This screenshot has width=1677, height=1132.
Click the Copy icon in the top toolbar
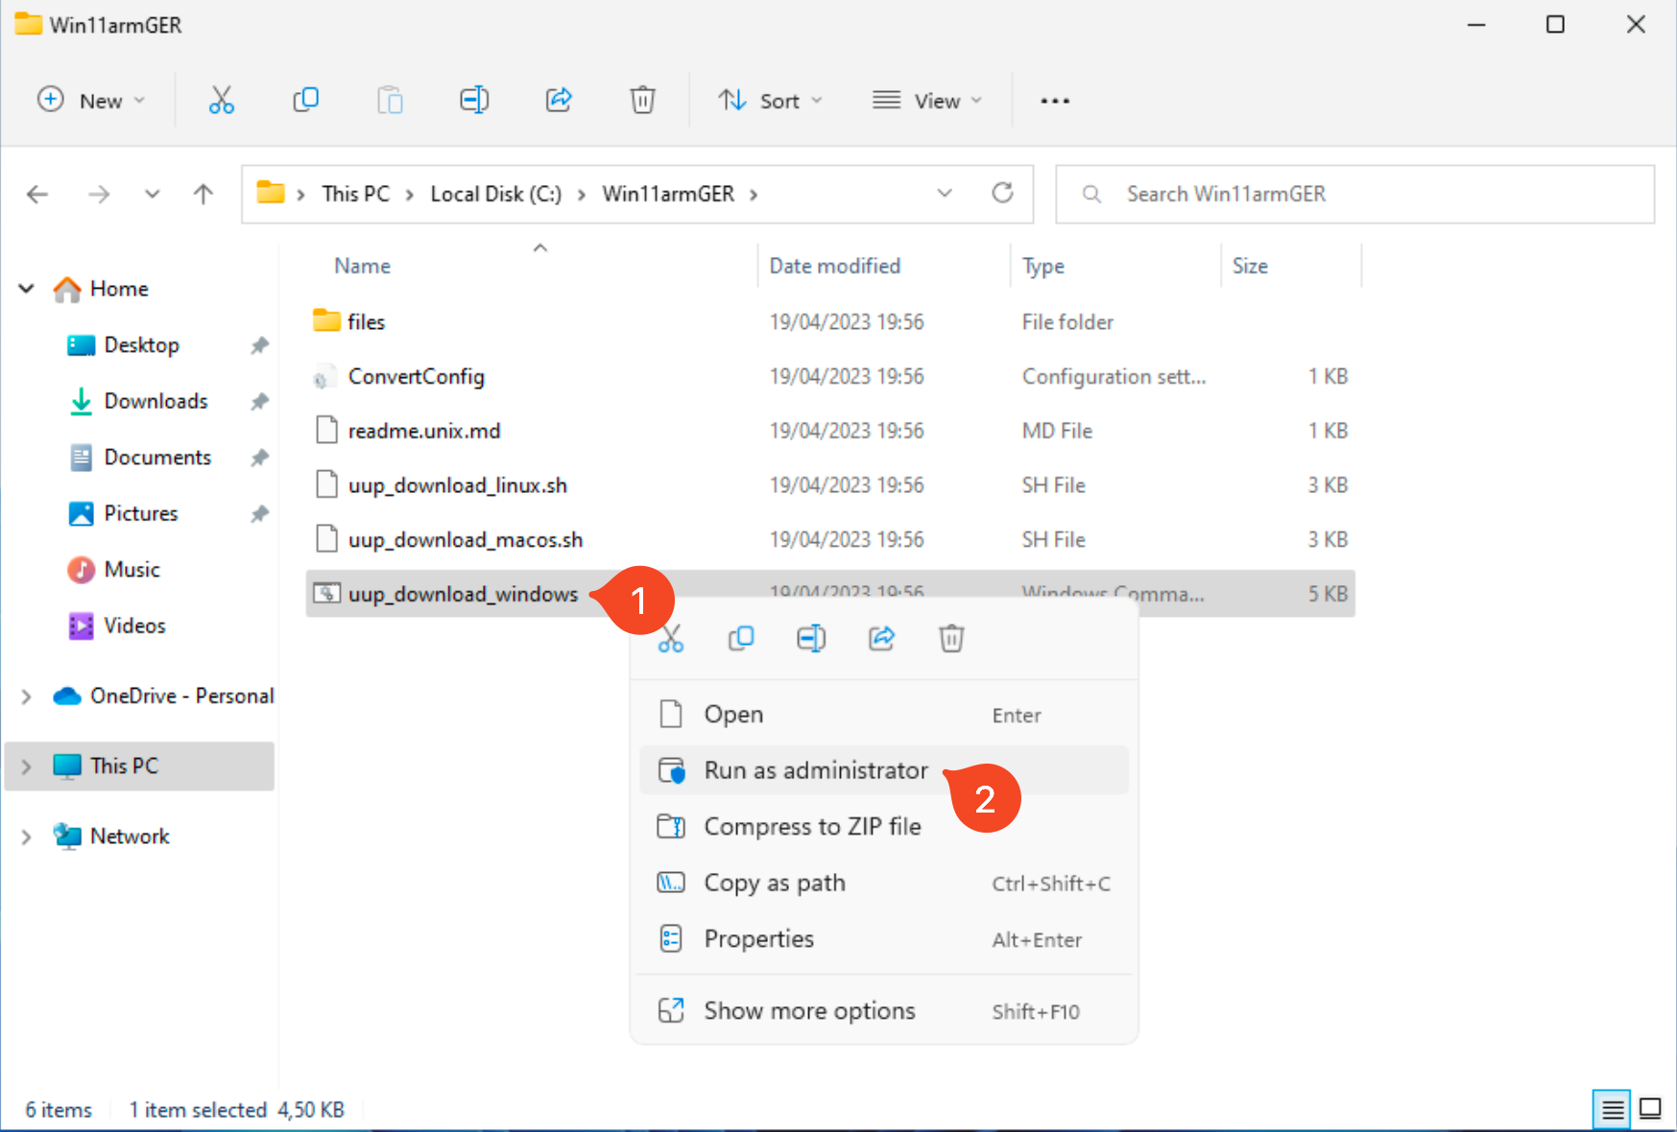305,100
